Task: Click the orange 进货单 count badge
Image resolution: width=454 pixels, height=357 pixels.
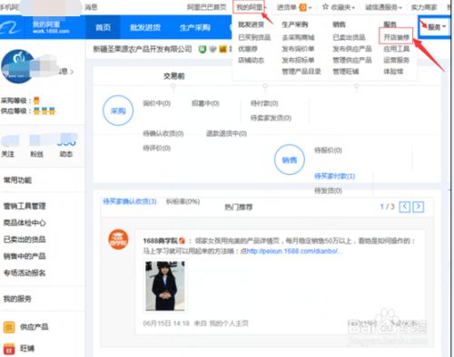Action: click(x=302, y=7)
